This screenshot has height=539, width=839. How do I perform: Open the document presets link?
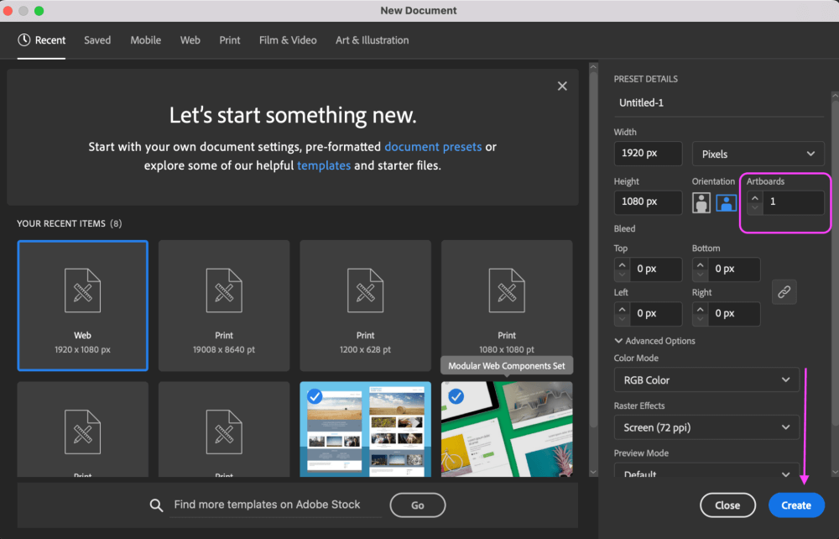[x=433, y=147]
